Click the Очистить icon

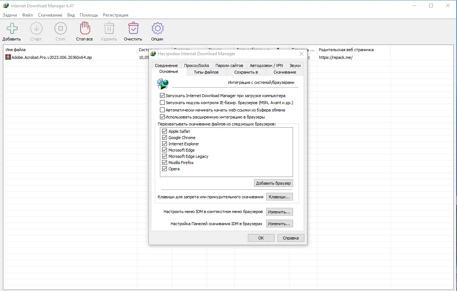coord(133,28)
